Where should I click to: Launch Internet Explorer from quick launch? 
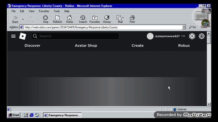[x=32, y=115]
